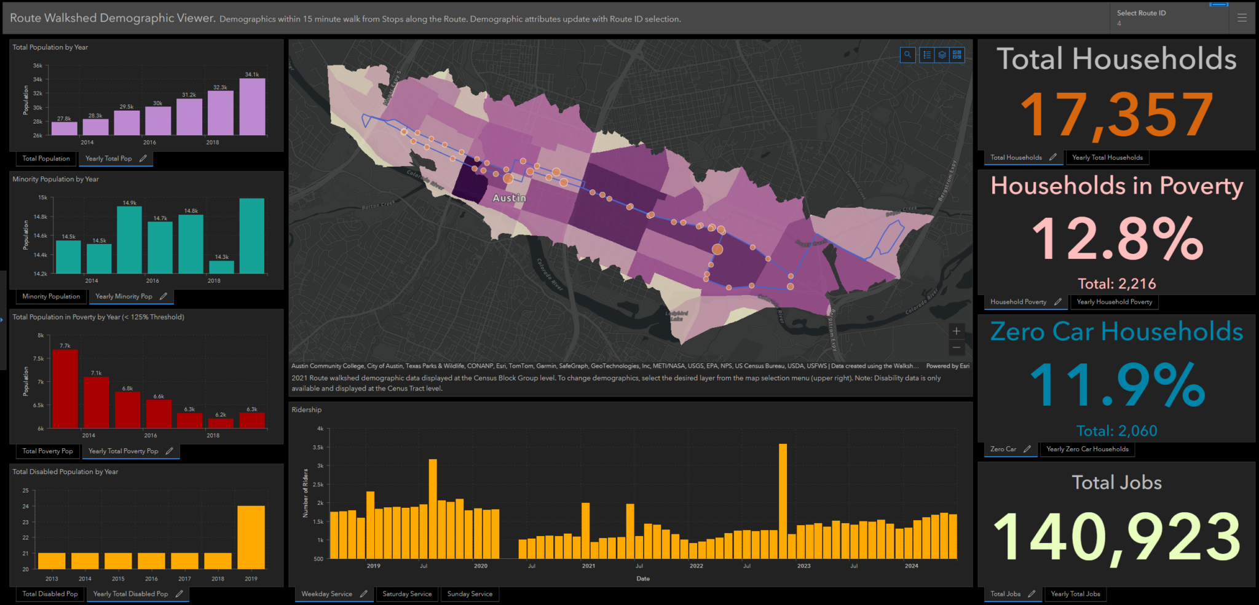Image resolution: width=1259 pixels, height=605 pixels.
Task: Open the basemap gallery
Action: point(957,55)
